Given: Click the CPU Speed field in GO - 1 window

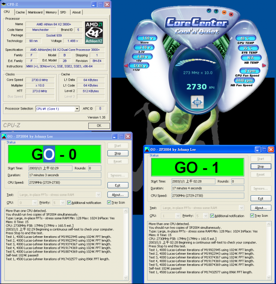Looking at the screenshot, I should point(208,196).
